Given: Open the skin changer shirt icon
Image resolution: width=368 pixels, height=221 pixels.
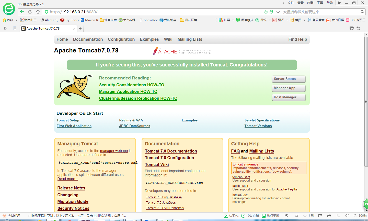Looking at the screenshot, I should coord(339,3).
